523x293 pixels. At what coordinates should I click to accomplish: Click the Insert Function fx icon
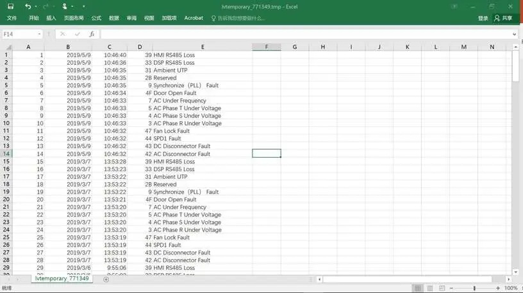click(x=92, y=34)
